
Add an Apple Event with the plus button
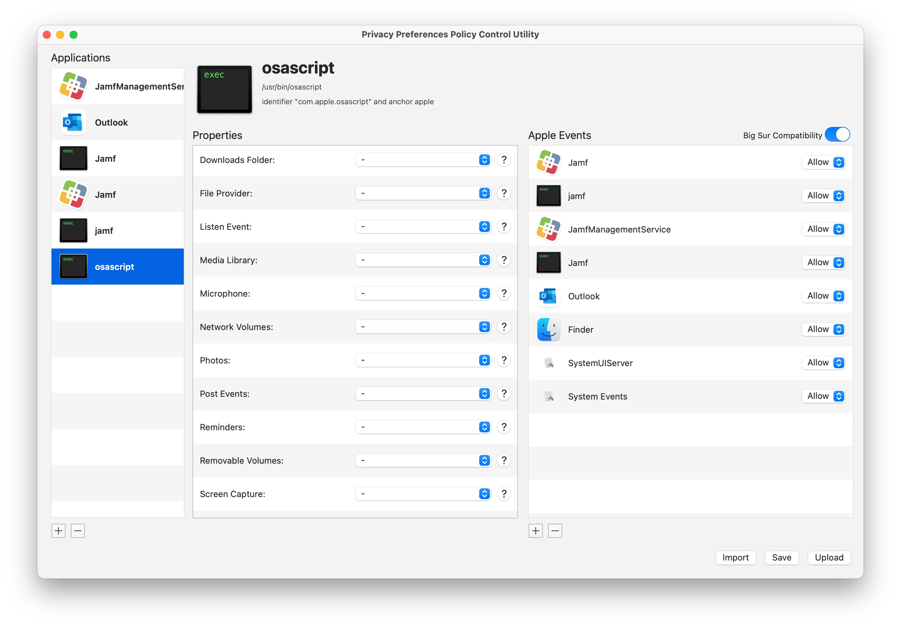pos(536,531)
